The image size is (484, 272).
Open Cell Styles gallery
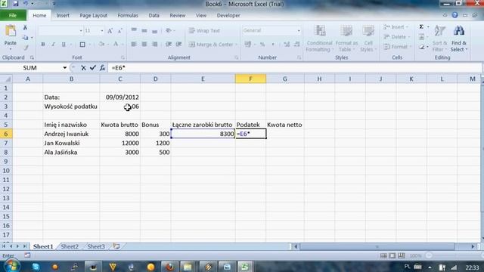click(x=368, y=39)
